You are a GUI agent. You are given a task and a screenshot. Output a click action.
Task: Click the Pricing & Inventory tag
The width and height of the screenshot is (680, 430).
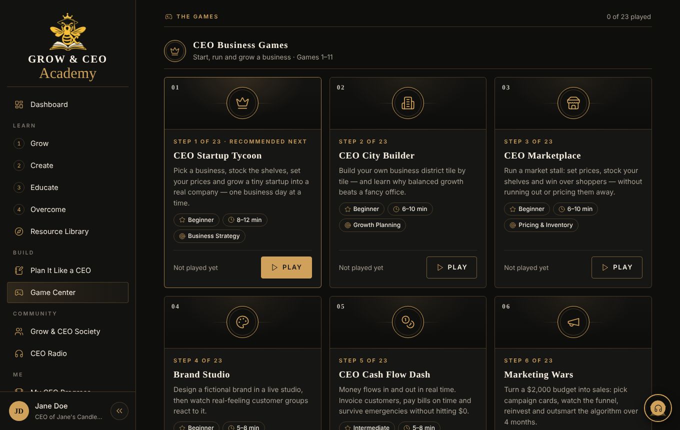click(541, 225)
